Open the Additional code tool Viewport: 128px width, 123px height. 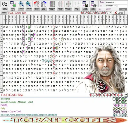click(52, 4)
